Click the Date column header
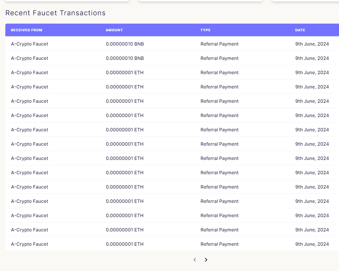The image size is (339, 271). (x=300, y=30)
